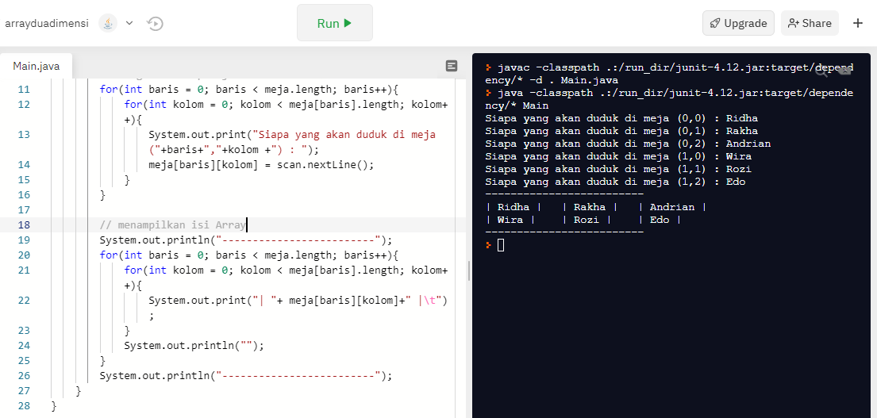Click line number 12 in the gutter
Viewport: 877px width, 418px height.
pos(24,105)
